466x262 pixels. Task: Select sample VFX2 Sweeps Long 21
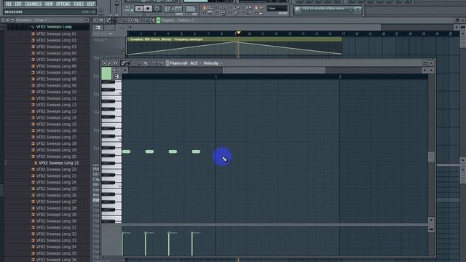[x=58, y=163]
